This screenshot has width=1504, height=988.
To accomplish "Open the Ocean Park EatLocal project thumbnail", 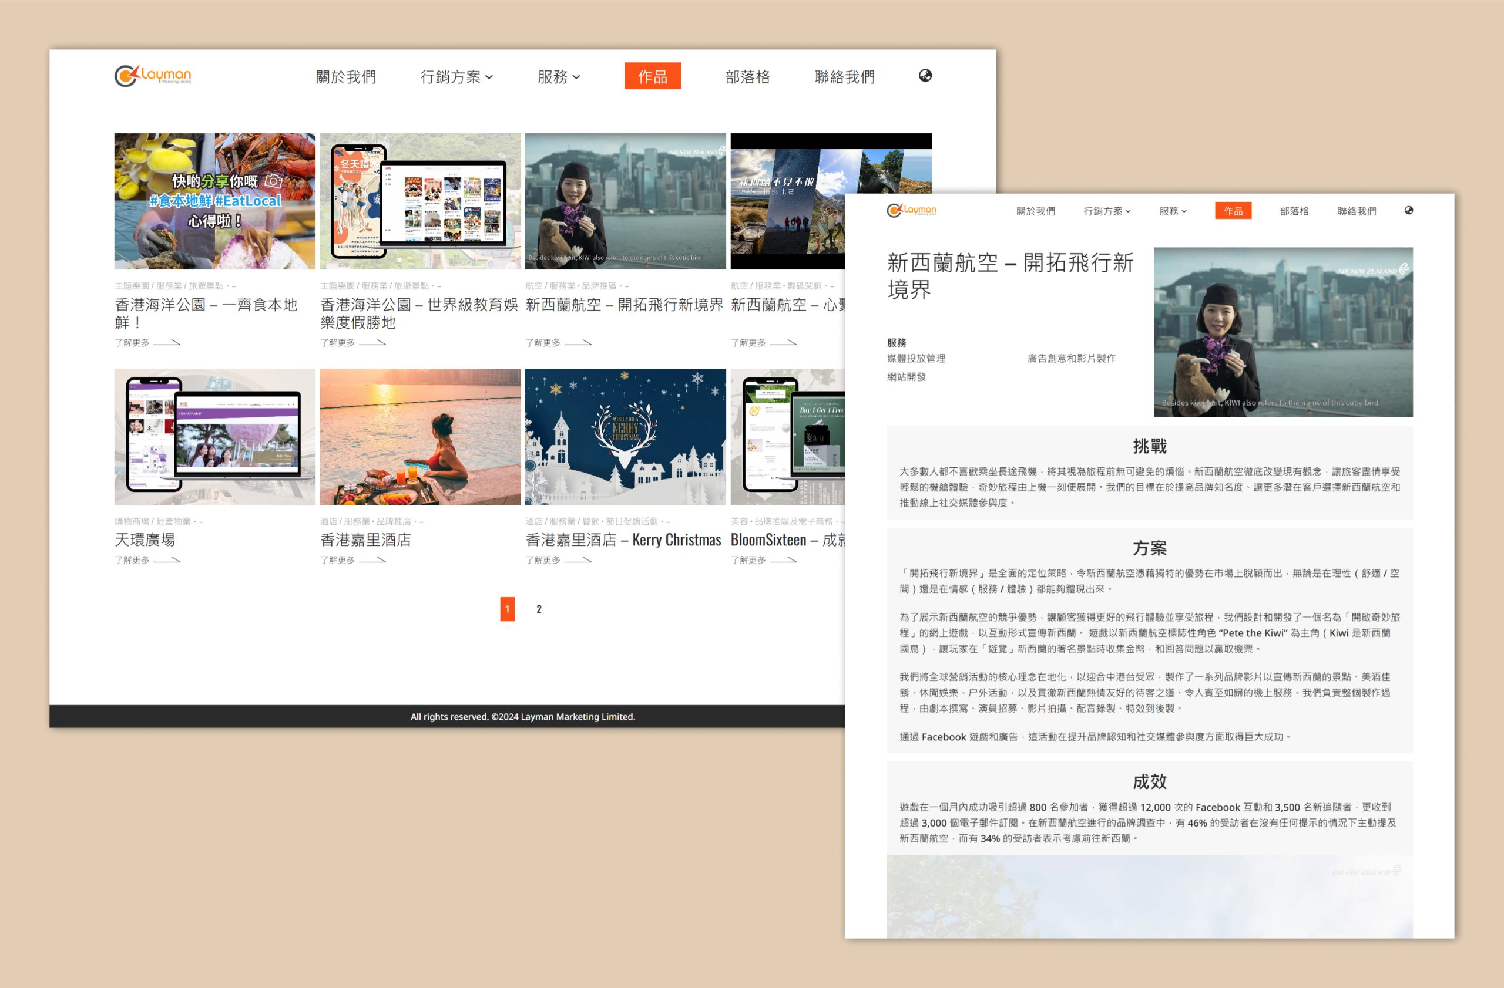I will (215, 201).
